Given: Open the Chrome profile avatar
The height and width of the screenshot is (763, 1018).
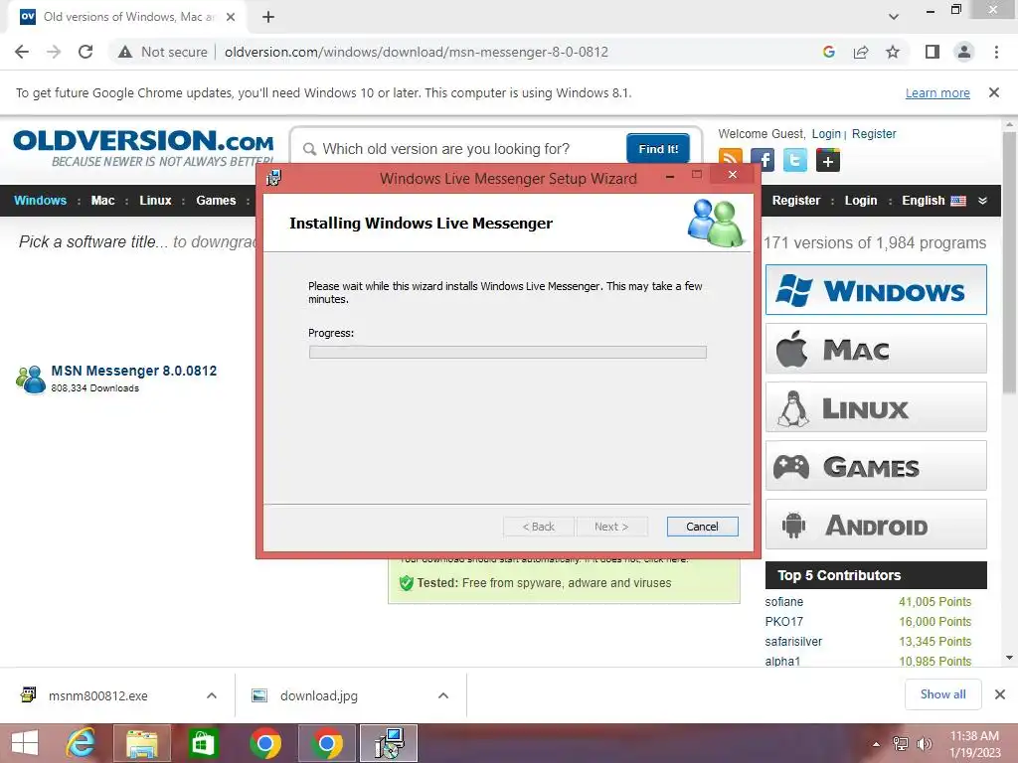Looking at the screenshot, I should (964, 52).
